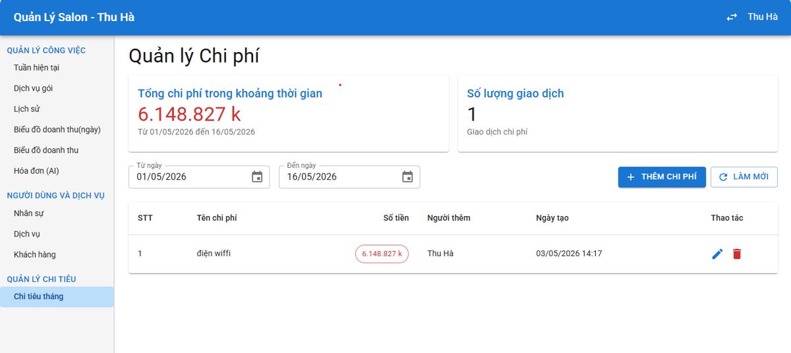Click the pencil edit icon for điện wiffi

coord(717,254)
